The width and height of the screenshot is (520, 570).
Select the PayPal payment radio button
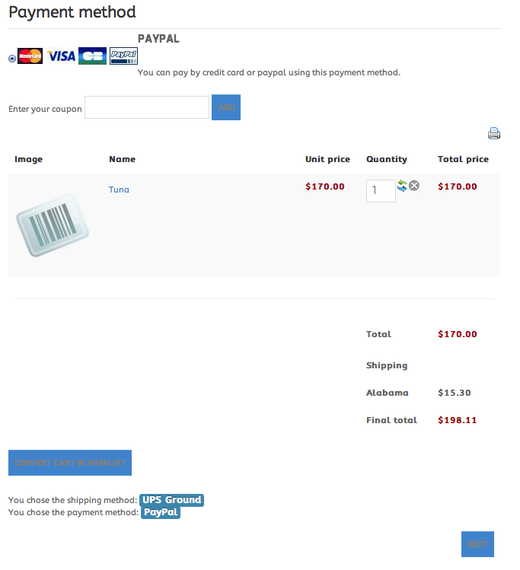click(x=11, y=59)
